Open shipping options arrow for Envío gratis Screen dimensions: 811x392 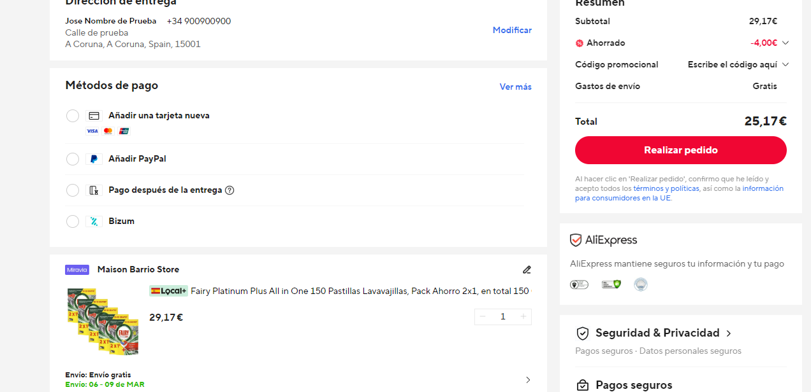pos(528,380)
